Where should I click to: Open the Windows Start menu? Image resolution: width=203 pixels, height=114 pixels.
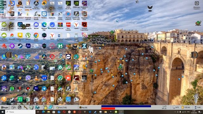click(x=2, y=112)
